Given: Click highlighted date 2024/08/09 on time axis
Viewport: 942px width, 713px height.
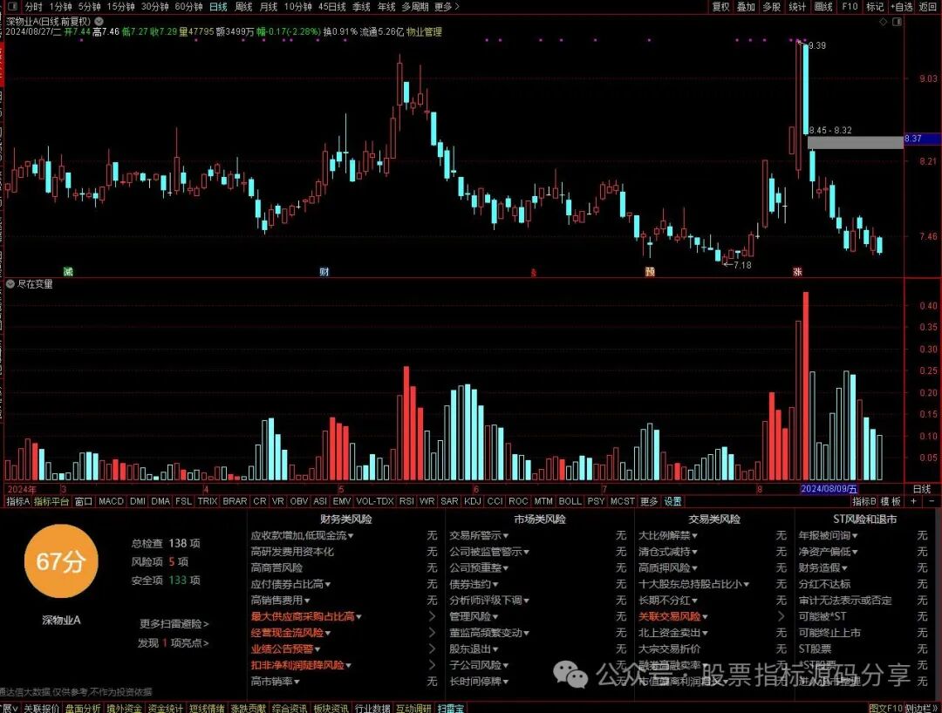Looking at the screenshot, I should (829, 489).
